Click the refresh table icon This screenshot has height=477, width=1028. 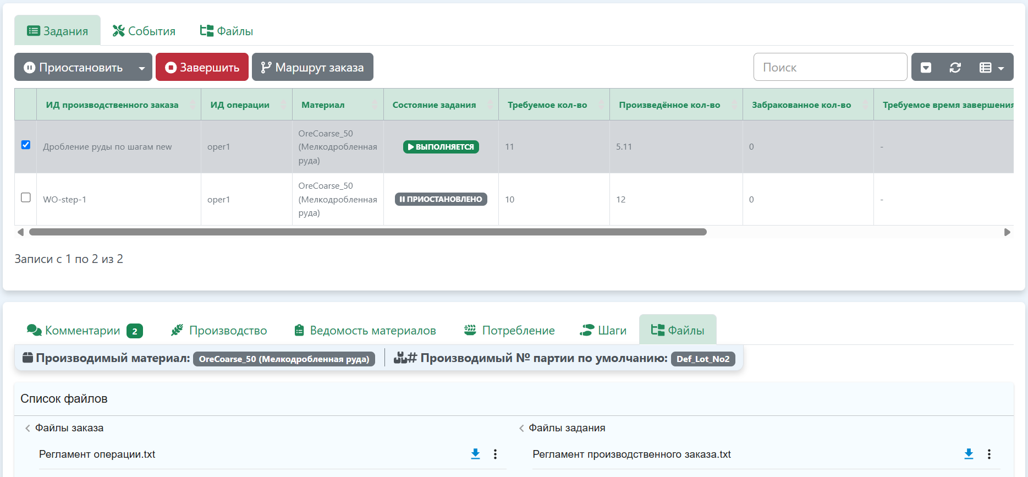point(955,68)
